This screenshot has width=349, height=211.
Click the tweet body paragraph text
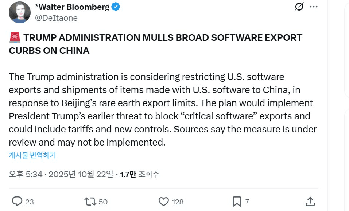point(160,109)
